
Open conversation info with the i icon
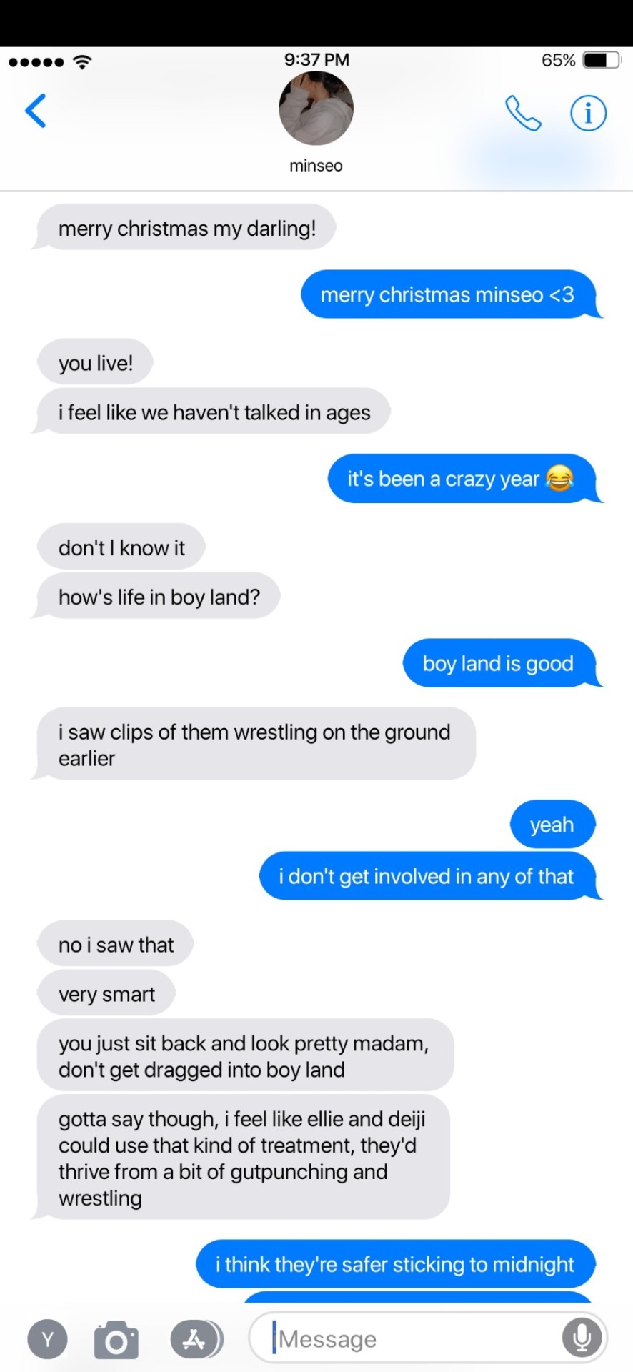tap(588, 113)
